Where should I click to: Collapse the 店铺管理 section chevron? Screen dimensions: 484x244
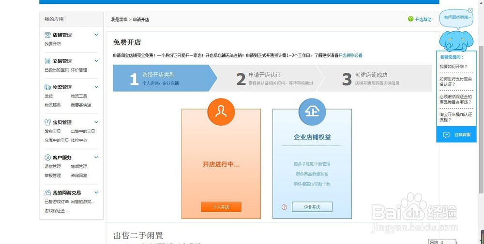coord(96,35)
